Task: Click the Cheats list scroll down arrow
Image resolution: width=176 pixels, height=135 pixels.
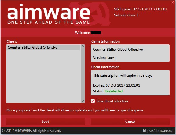Action: pyautogui.click(x=83, y=101)
